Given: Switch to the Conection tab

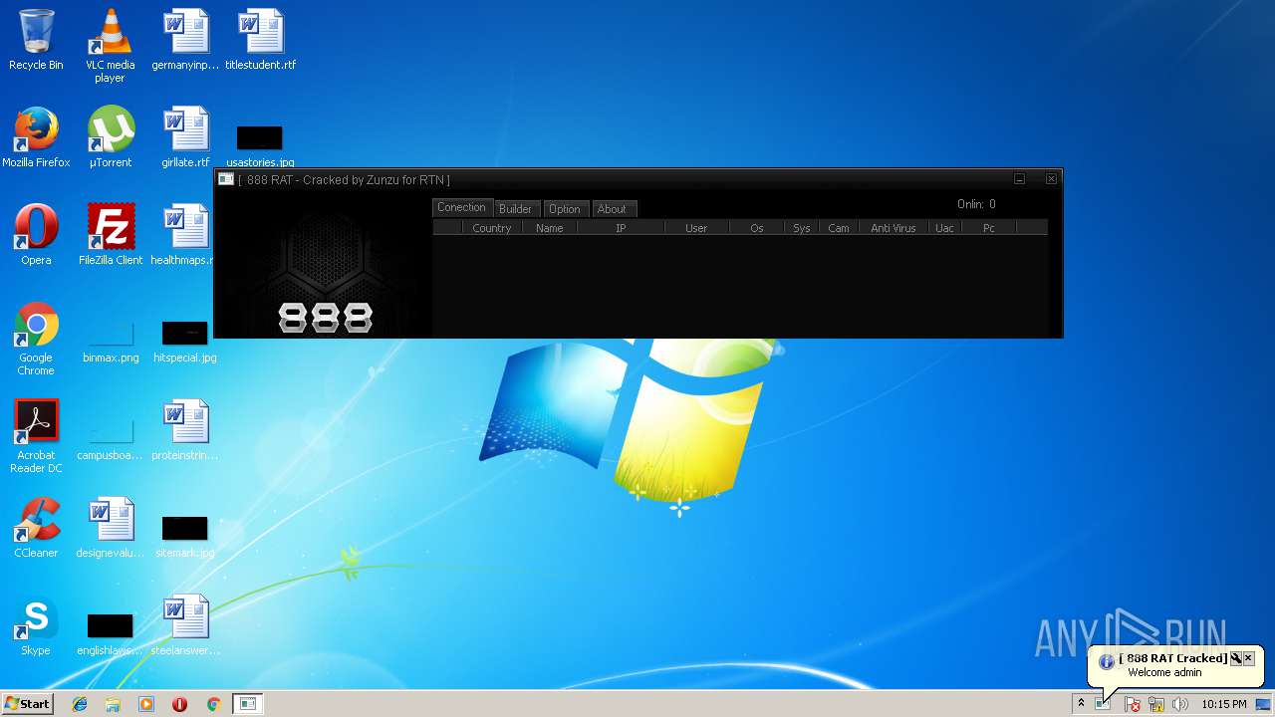Looking at the screenshot, I should click(x=462, y=207).
